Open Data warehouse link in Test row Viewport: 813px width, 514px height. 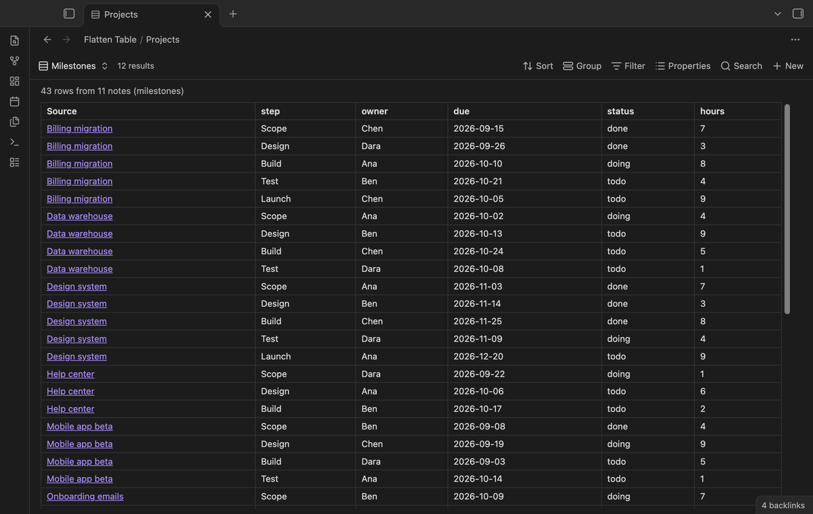[x=79, y=268]
